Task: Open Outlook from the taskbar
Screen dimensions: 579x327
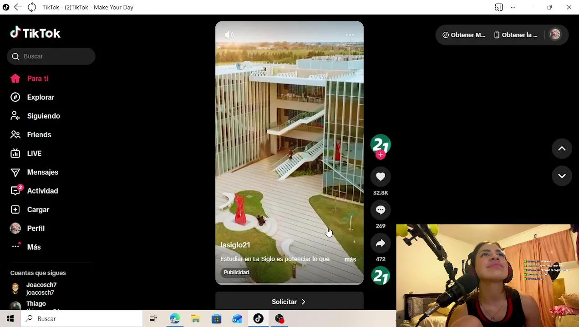Action: [x=237, y=319]
